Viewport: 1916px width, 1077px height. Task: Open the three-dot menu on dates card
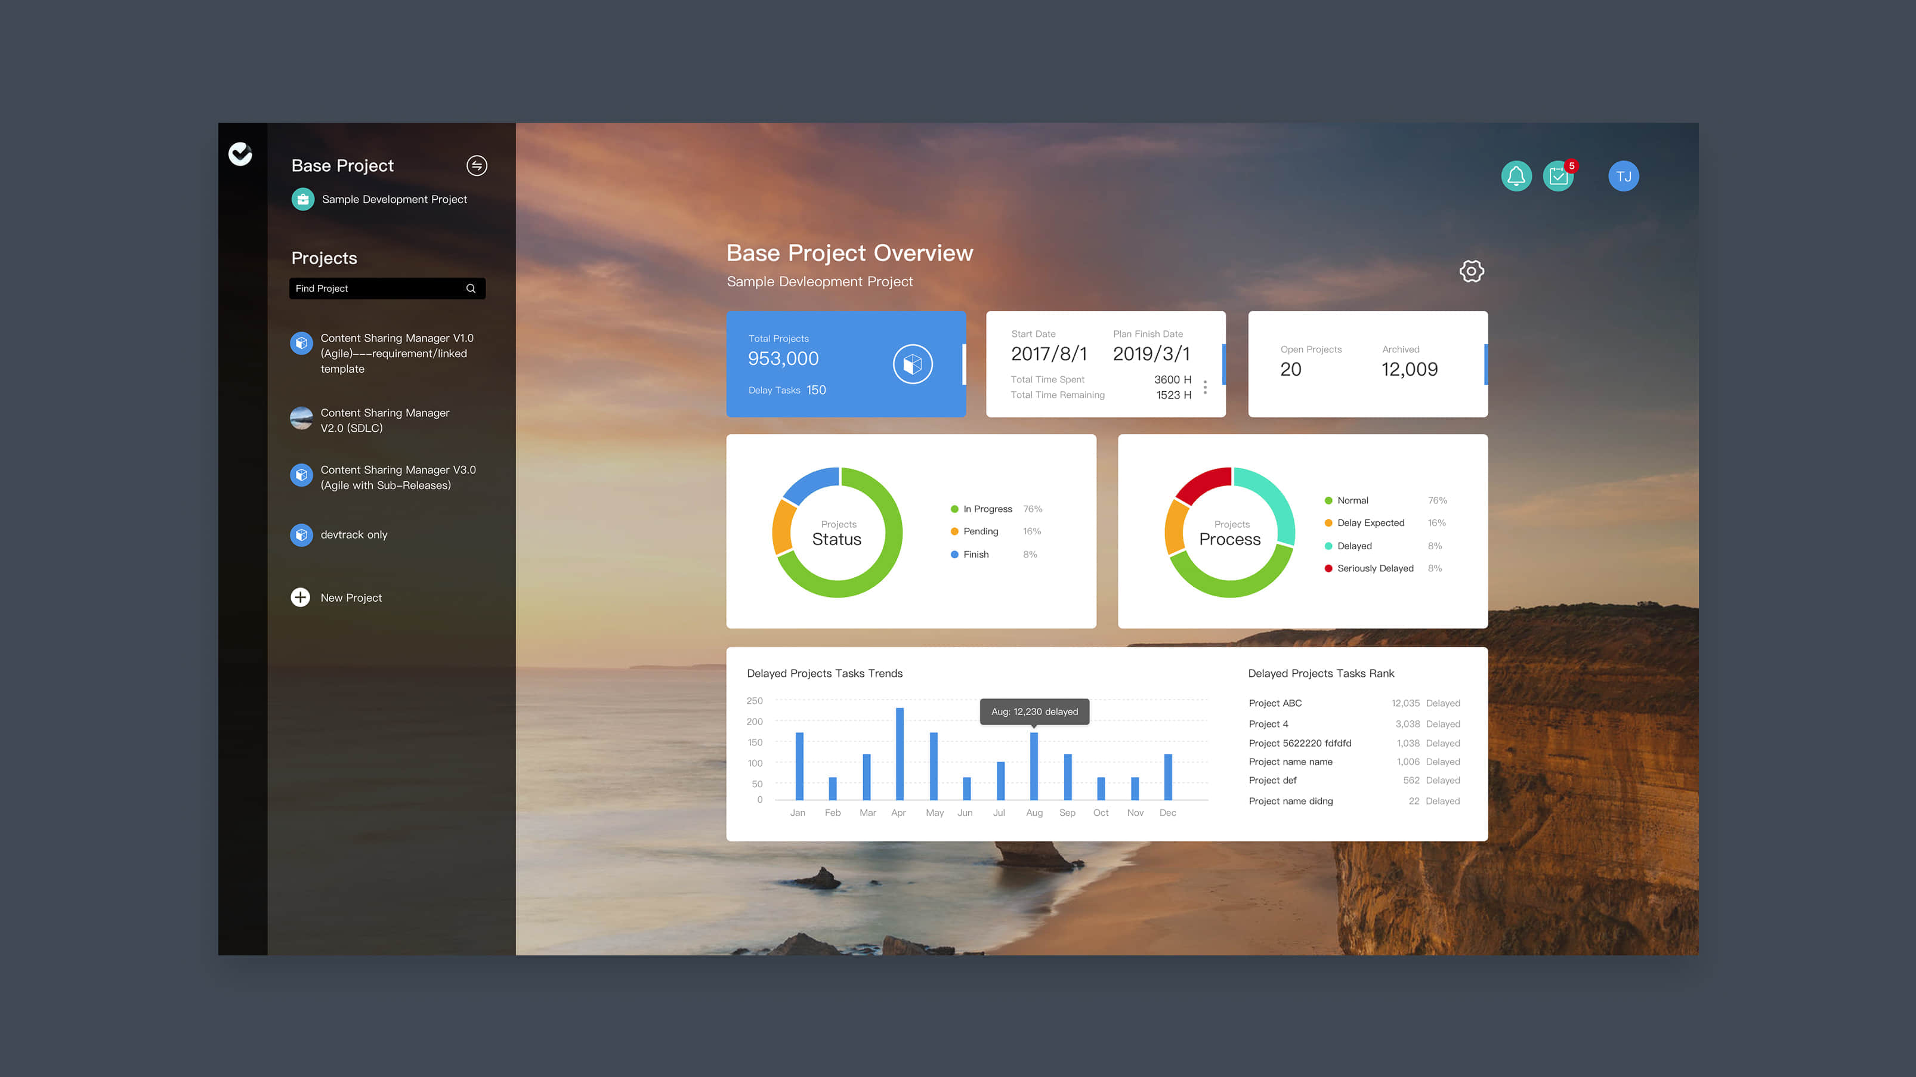[1205, 387]
